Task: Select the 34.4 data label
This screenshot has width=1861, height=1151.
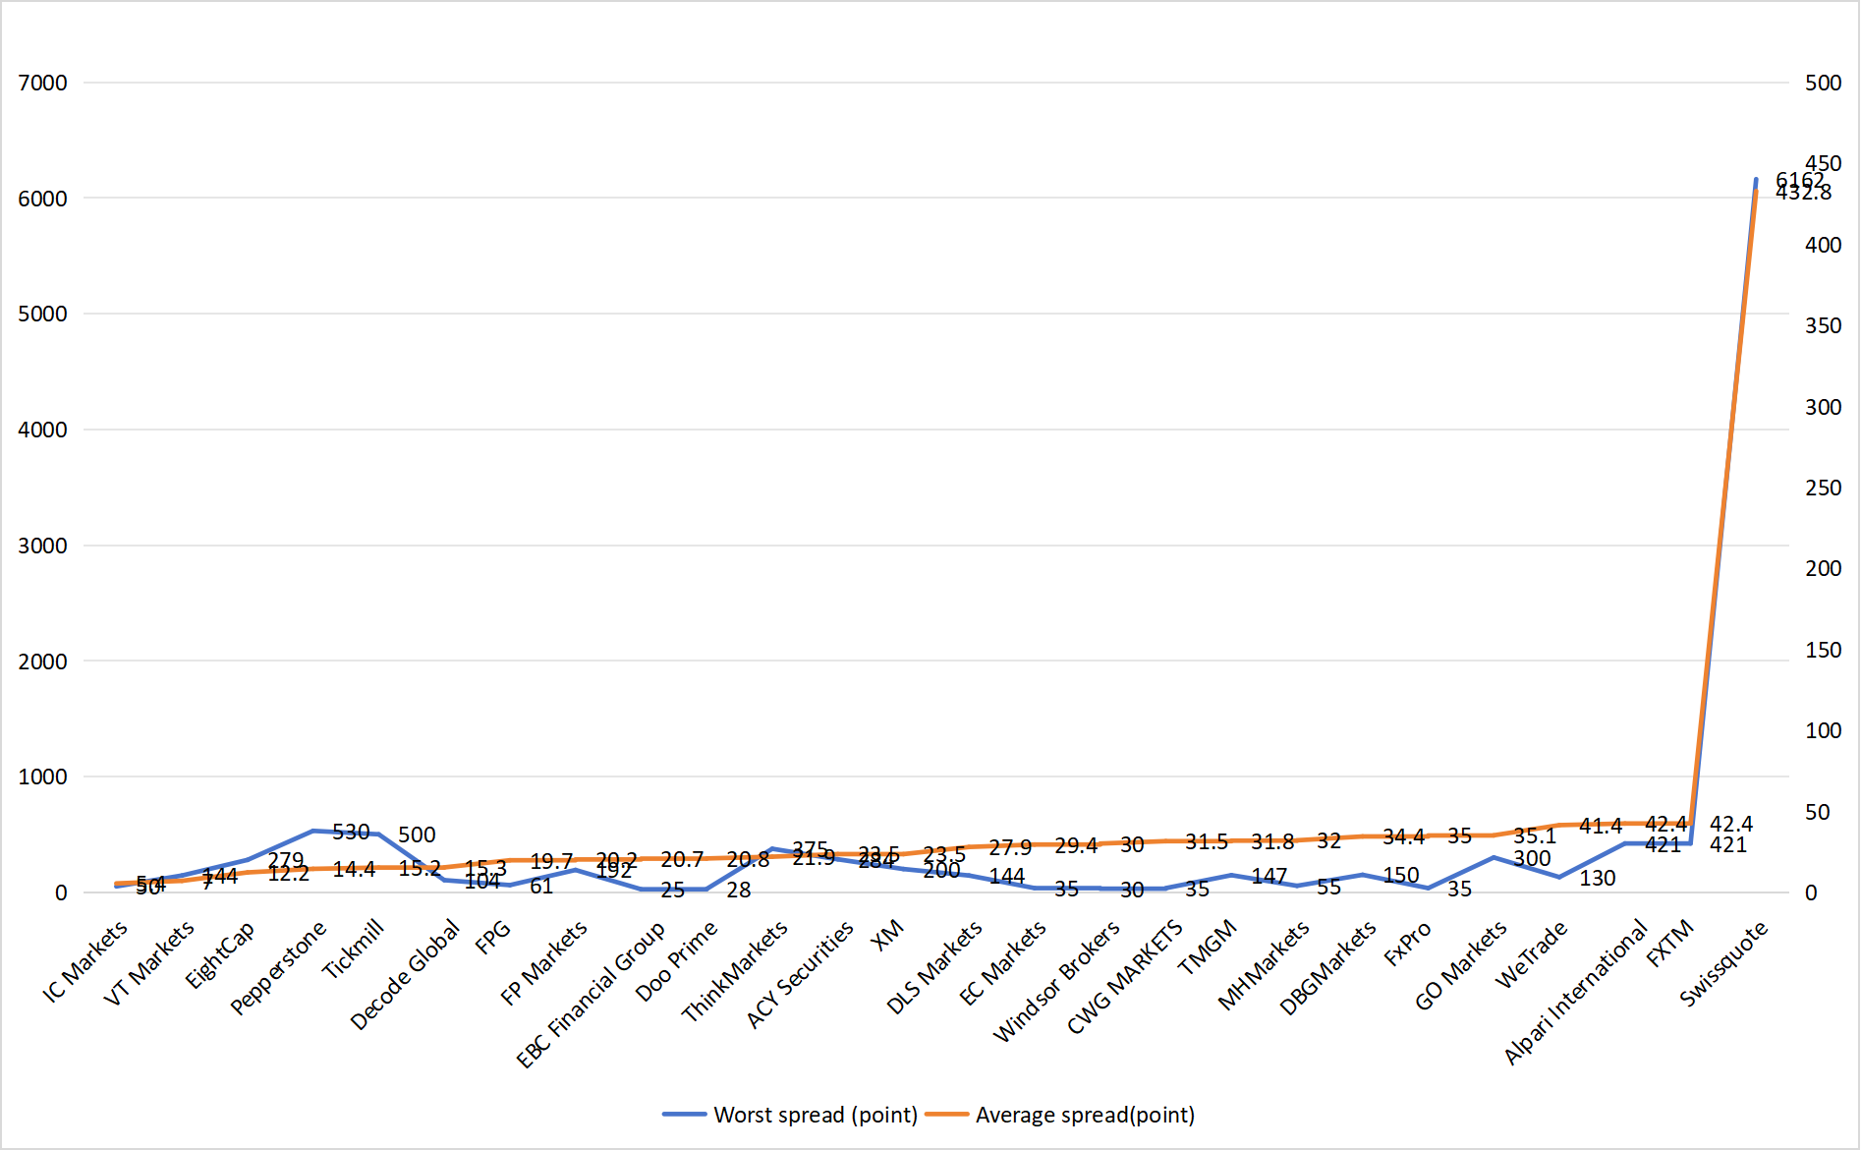Action: (1403, 836)
